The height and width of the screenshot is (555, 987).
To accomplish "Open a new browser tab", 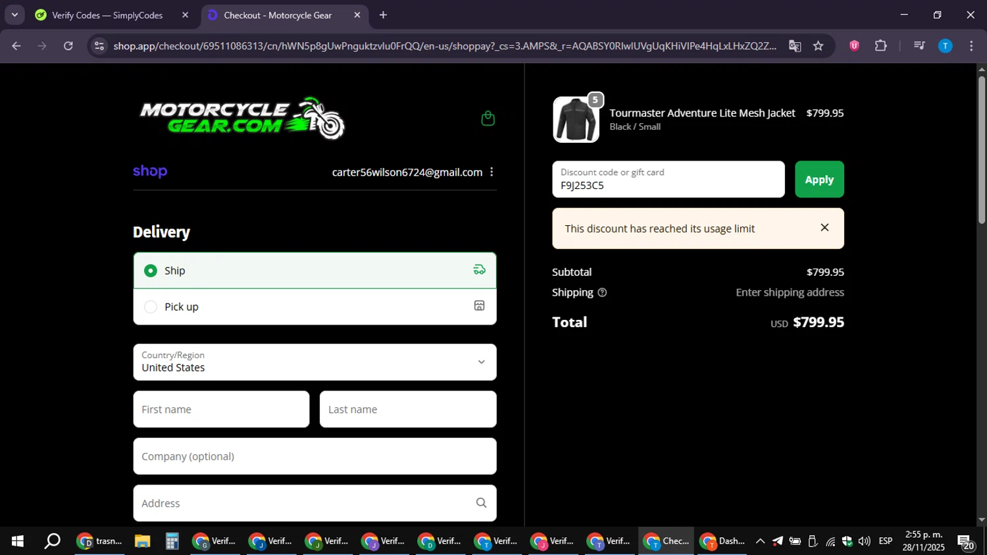I will [383, 15].
